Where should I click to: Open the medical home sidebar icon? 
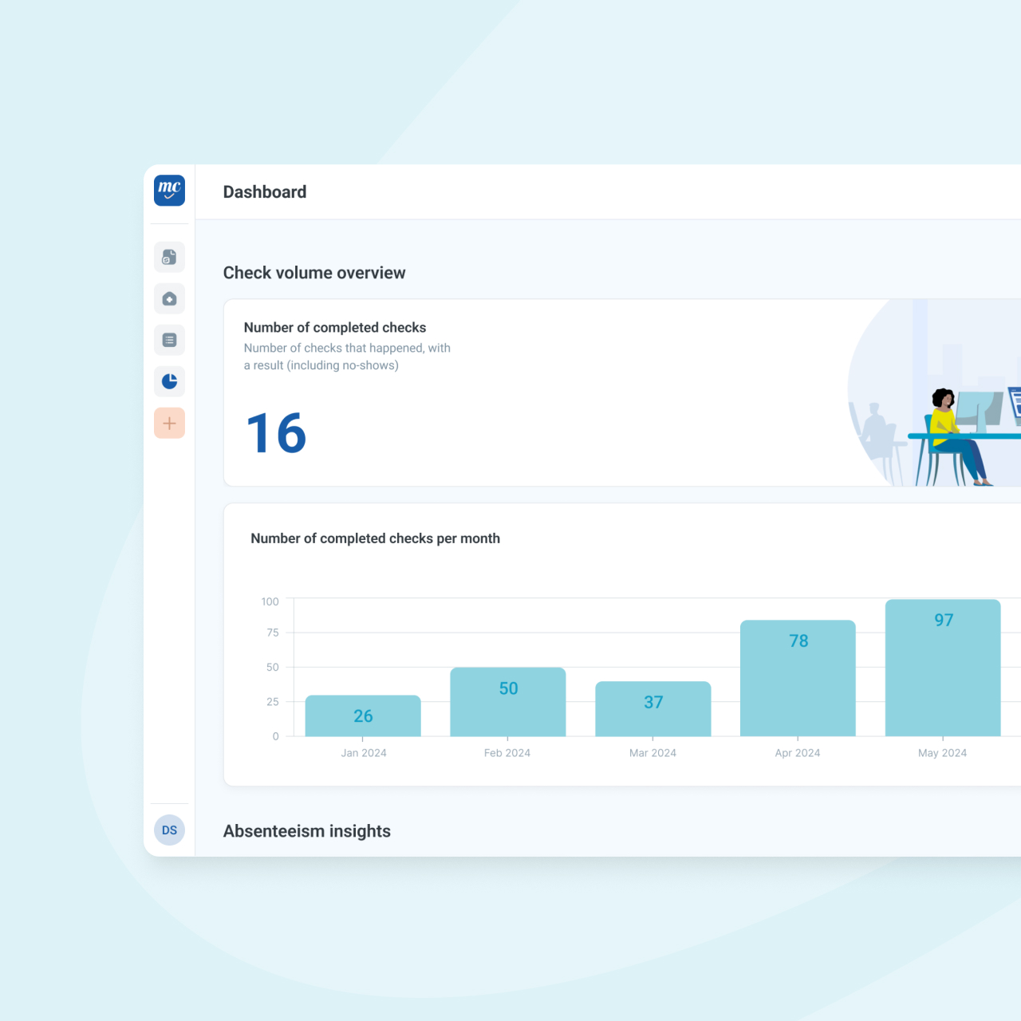[x=169, y=298]
